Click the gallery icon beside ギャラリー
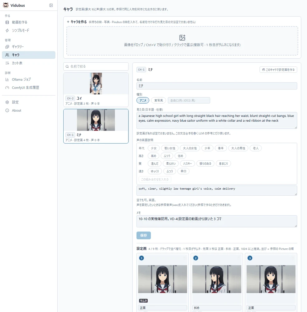Viewport: 307px width, 312px height. pos(7,47)
